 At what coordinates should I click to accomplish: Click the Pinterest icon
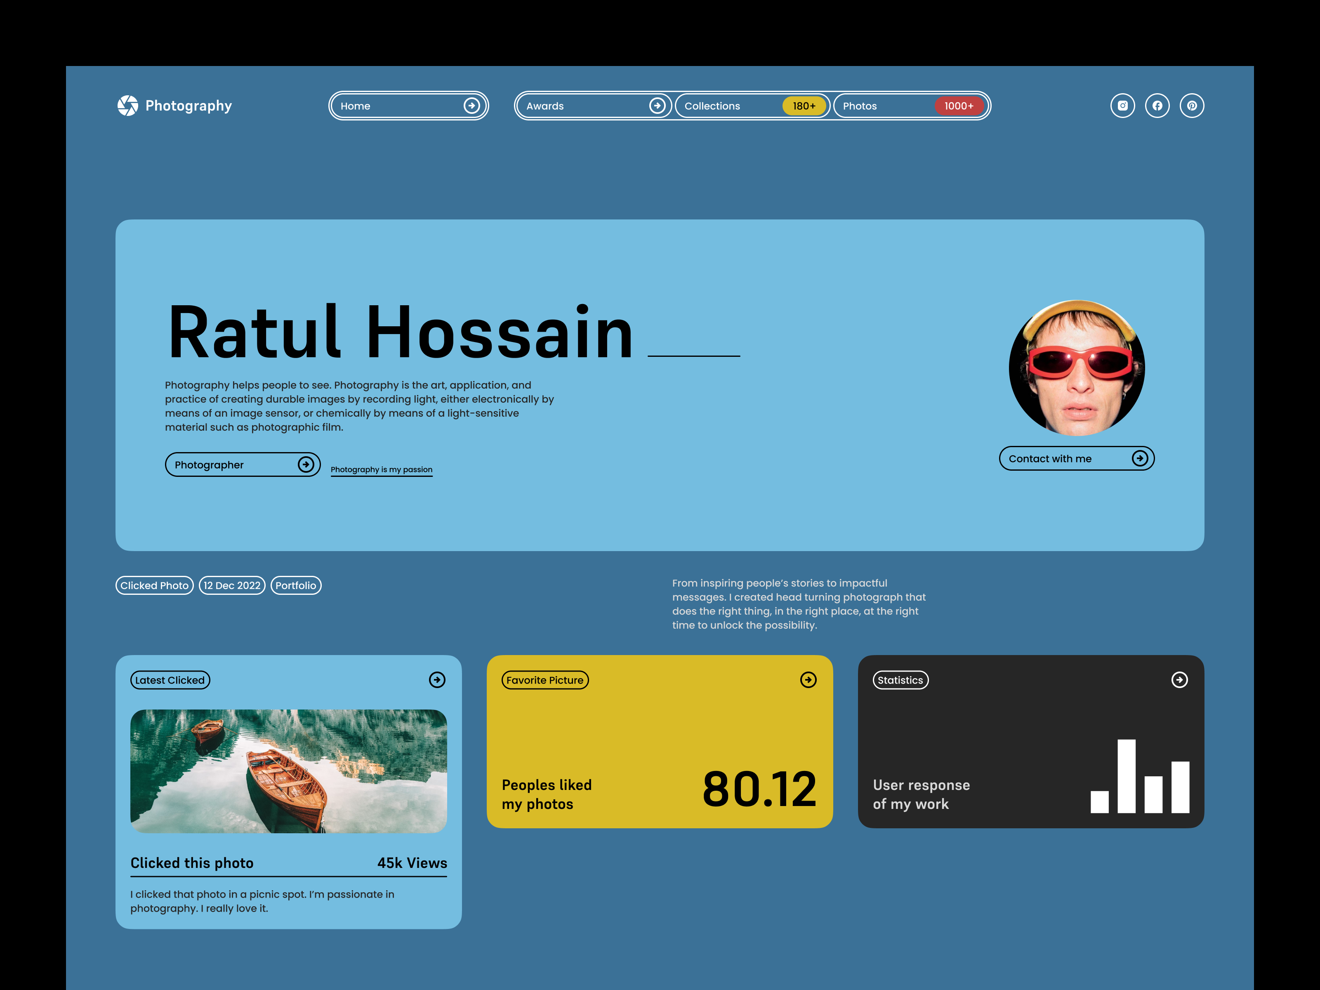1192,106
